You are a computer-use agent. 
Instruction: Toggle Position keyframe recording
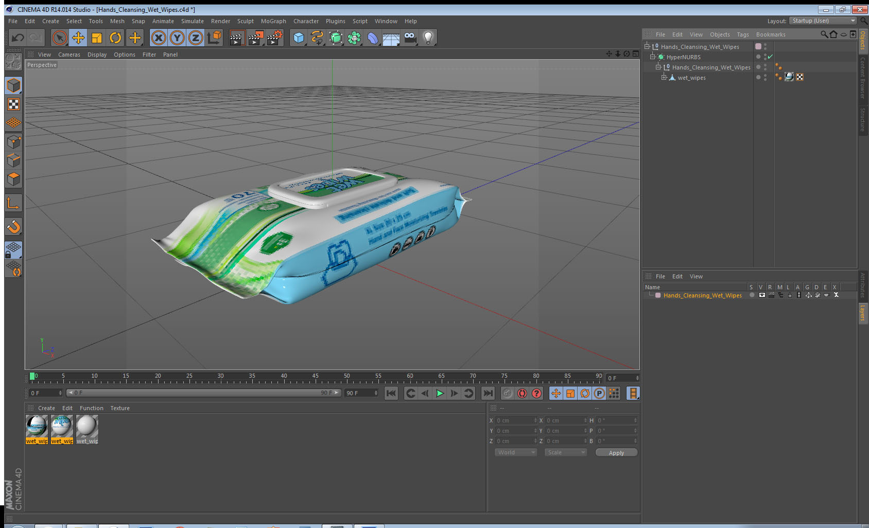click(x=556, y=393)
